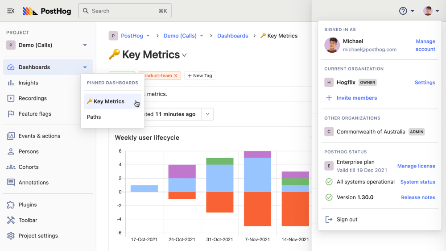Image resolution: width=446 pixels, height=251 pixels.
Task: Expand the PostHog breadcrumb dropdown arrow
Action: pyautogui.click(x=148, y=36)
